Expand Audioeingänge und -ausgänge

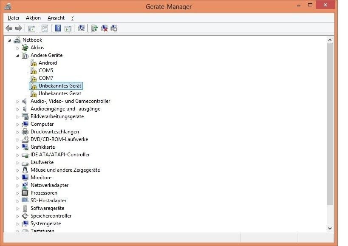pyautogui.click(x=17, y=109)
